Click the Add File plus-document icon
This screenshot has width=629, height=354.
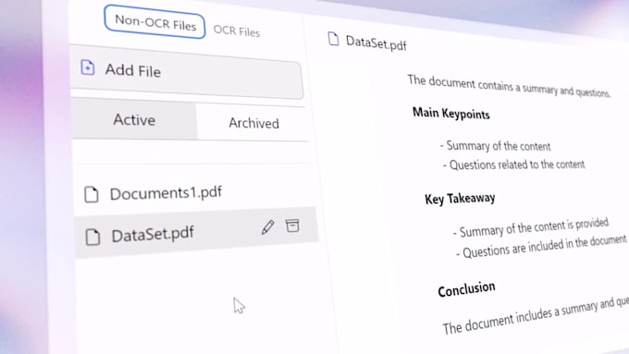pos(88,67)
